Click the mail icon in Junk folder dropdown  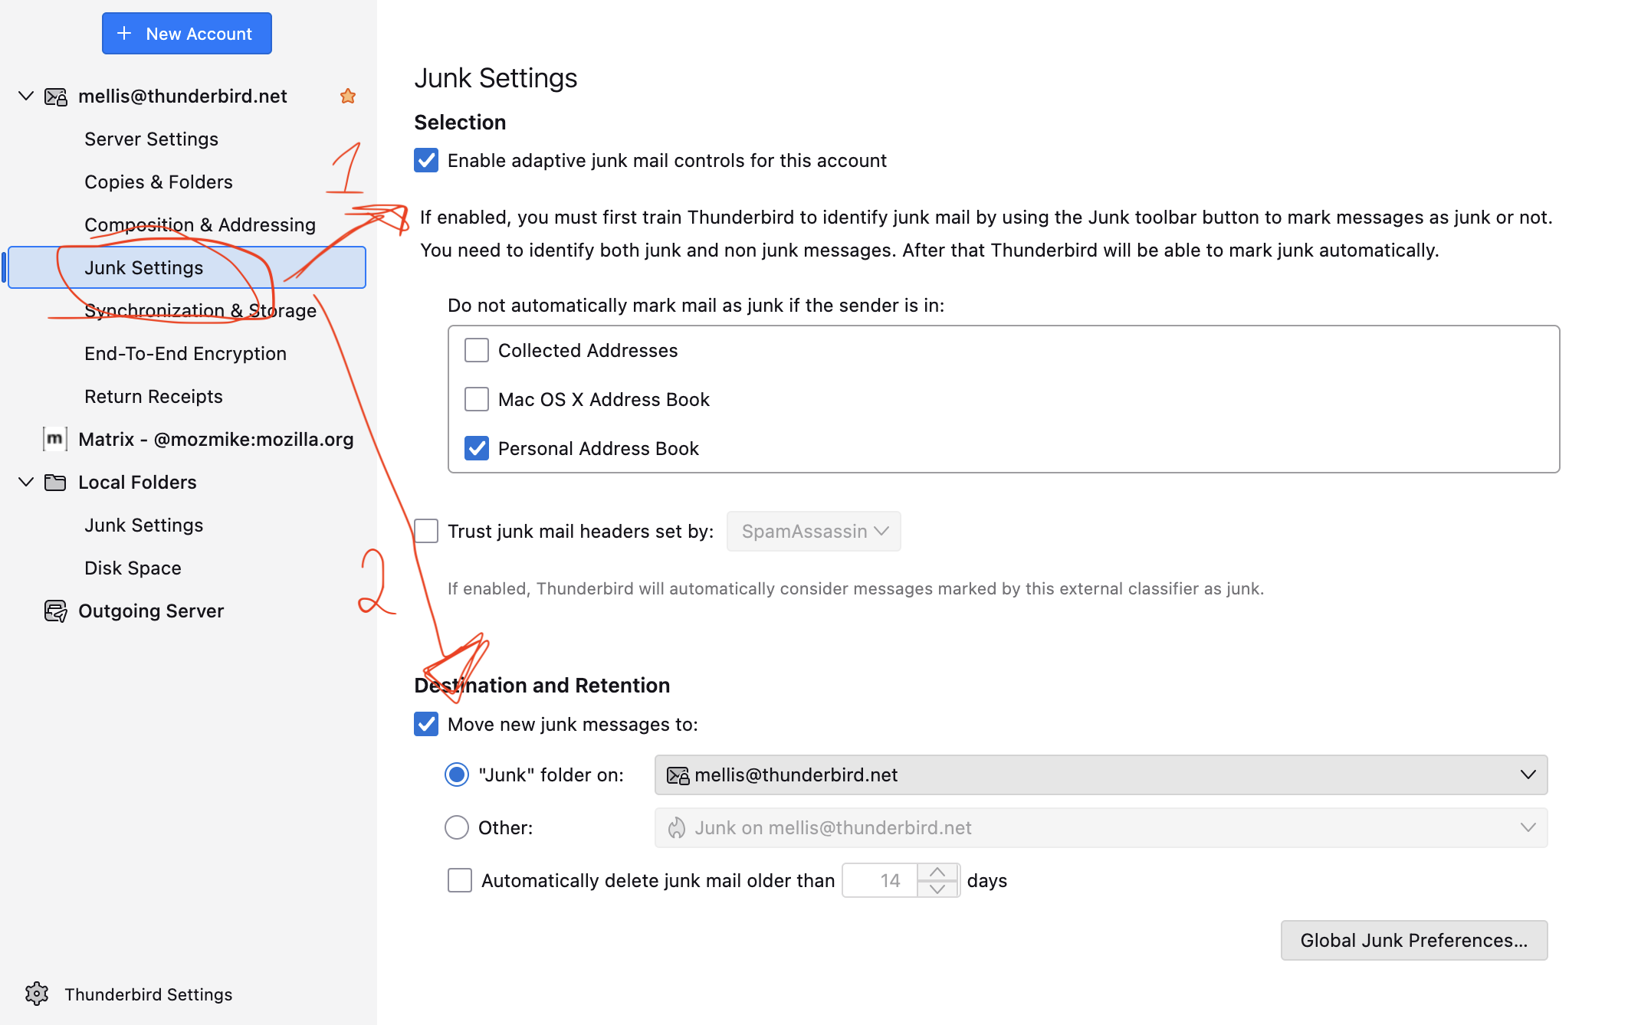(x=678, y=775)
